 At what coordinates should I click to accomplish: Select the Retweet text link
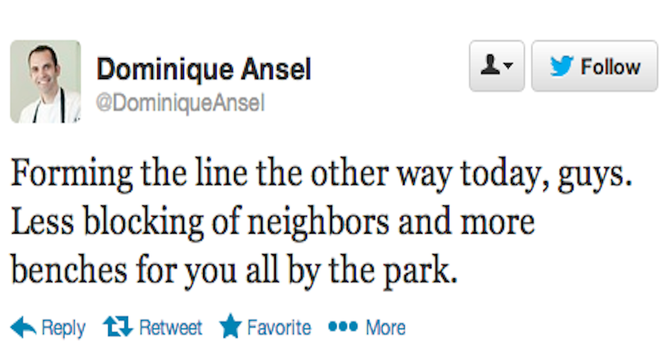[170, 327]
